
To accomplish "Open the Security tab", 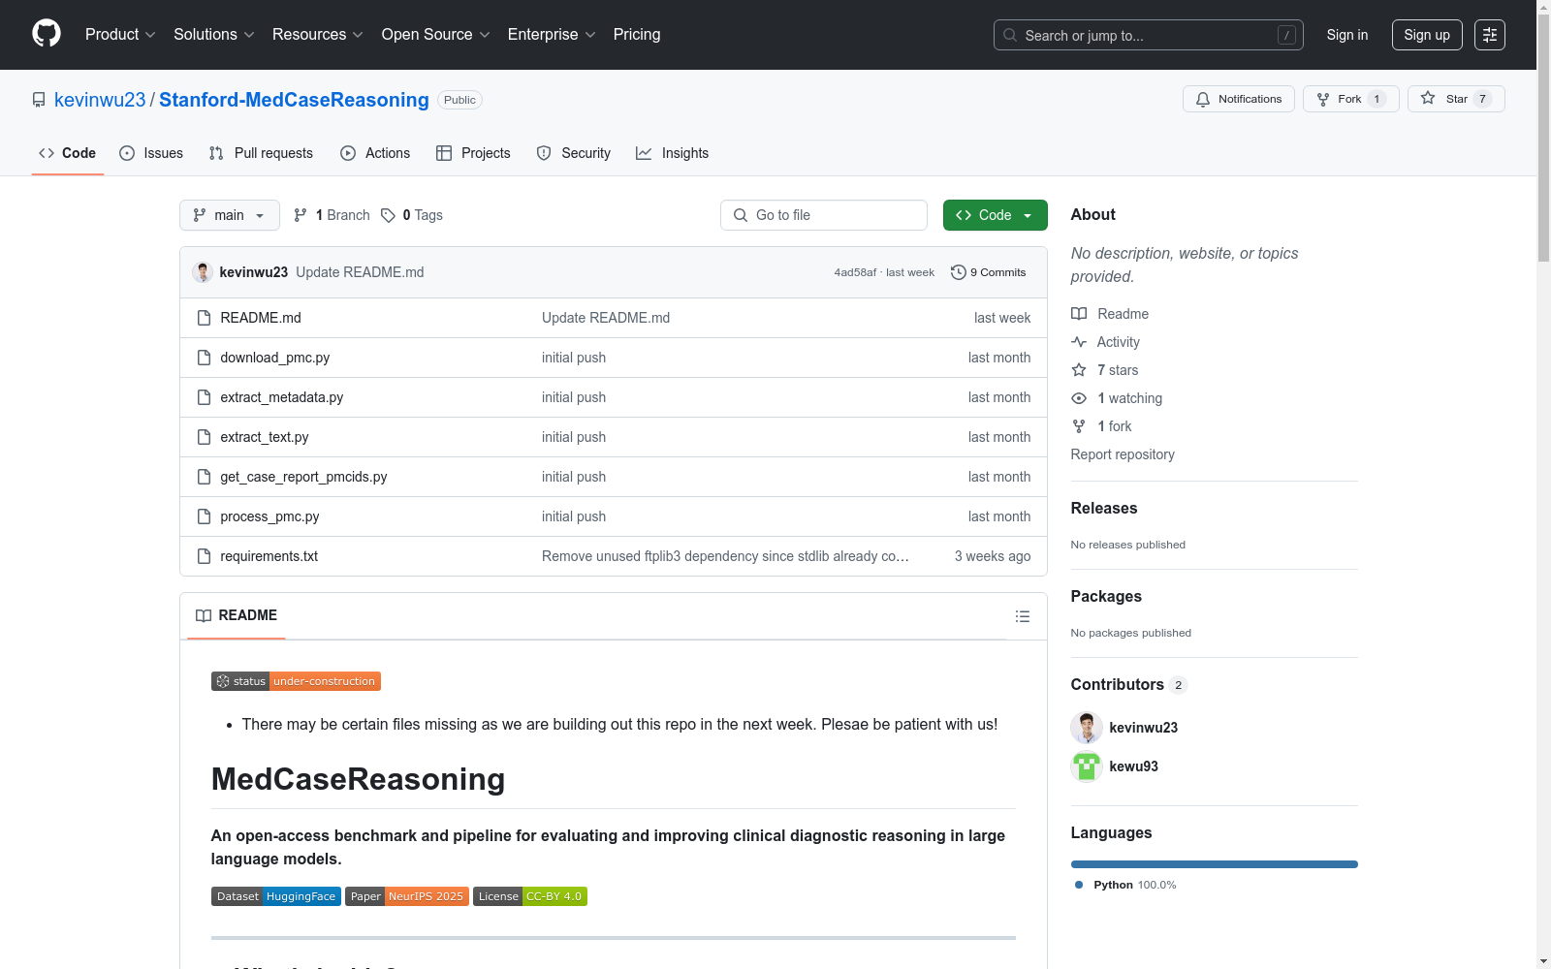I will coord(574,153).
